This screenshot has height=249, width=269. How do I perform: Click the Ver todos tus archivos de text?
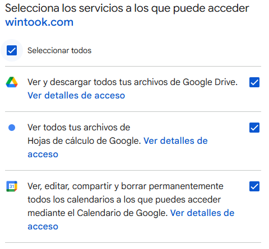pos(79,128)
